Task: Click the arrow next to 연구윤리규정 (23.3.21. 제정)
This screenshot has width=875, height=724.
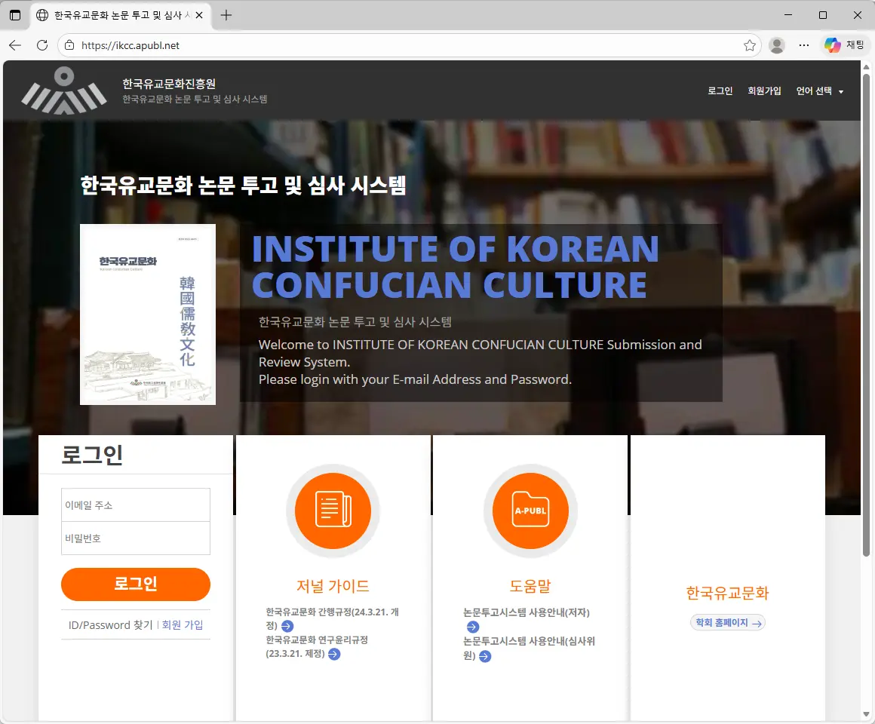Action: pyautogui.click(x=334, y=655)
